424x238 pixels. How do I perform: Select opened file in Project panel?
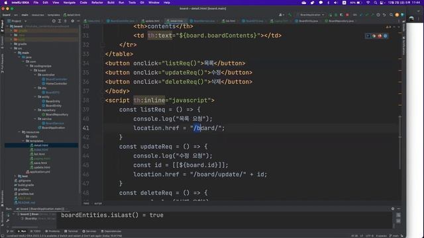pos(54,20)
